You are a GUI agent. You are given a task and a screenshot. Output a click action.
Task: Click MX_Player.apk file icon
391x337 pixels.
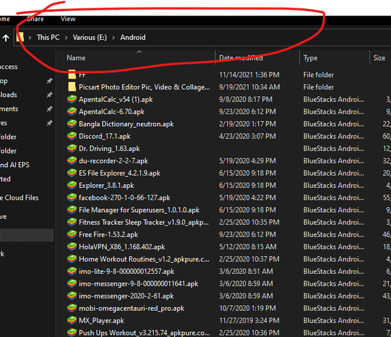point(72,321)
